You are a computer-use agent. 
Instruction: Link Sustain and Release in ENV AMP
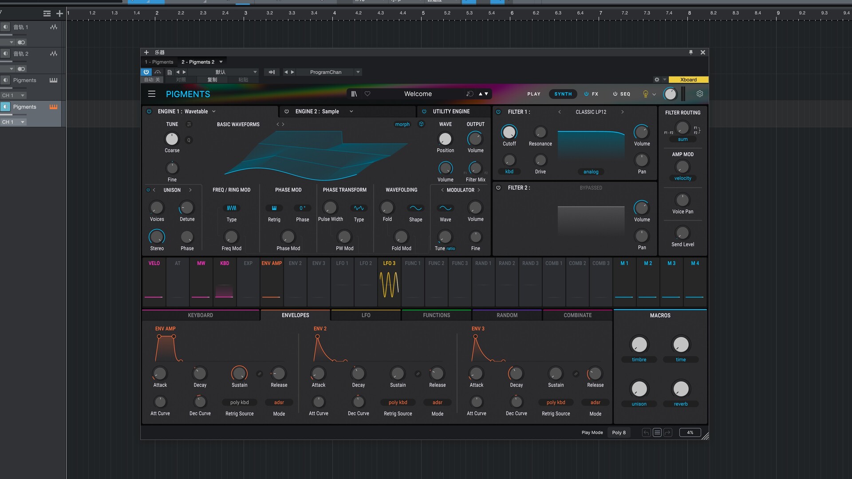tap(260, 374)
